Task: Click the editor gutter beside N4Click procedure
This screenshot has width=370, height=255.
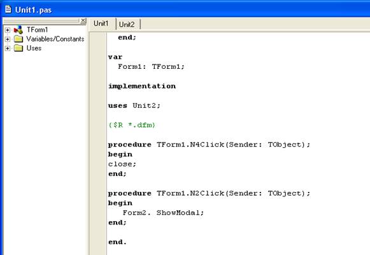Action: point(97,145)
